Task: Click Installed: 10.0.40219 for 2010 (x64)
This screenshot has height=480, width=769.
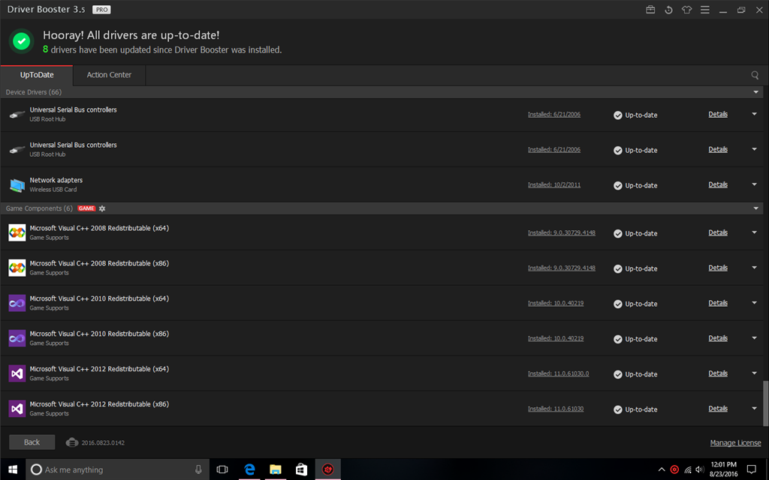Action: [556, 304]
